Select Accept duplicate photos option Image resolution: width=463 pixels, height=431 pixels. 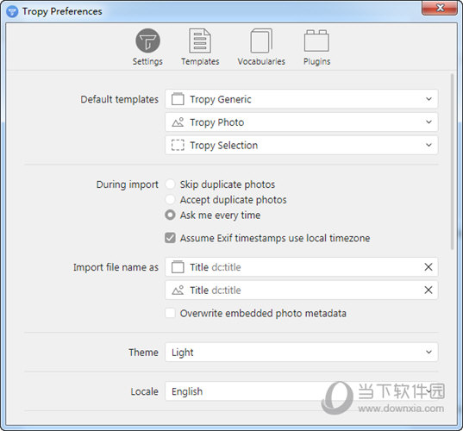[x=170, y=200]
